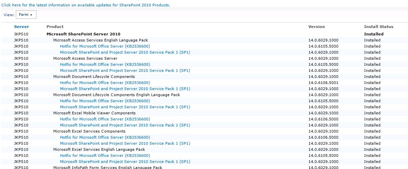The width and height of the screenshot is (408, 169).
Task: Open Hotfix KB2536600 under Excel Mobile Viewer Components
Action: coord(105,119)
